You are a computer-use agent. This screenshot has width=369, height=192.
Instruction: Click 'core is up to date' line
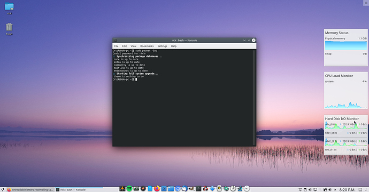pos(126,59)
